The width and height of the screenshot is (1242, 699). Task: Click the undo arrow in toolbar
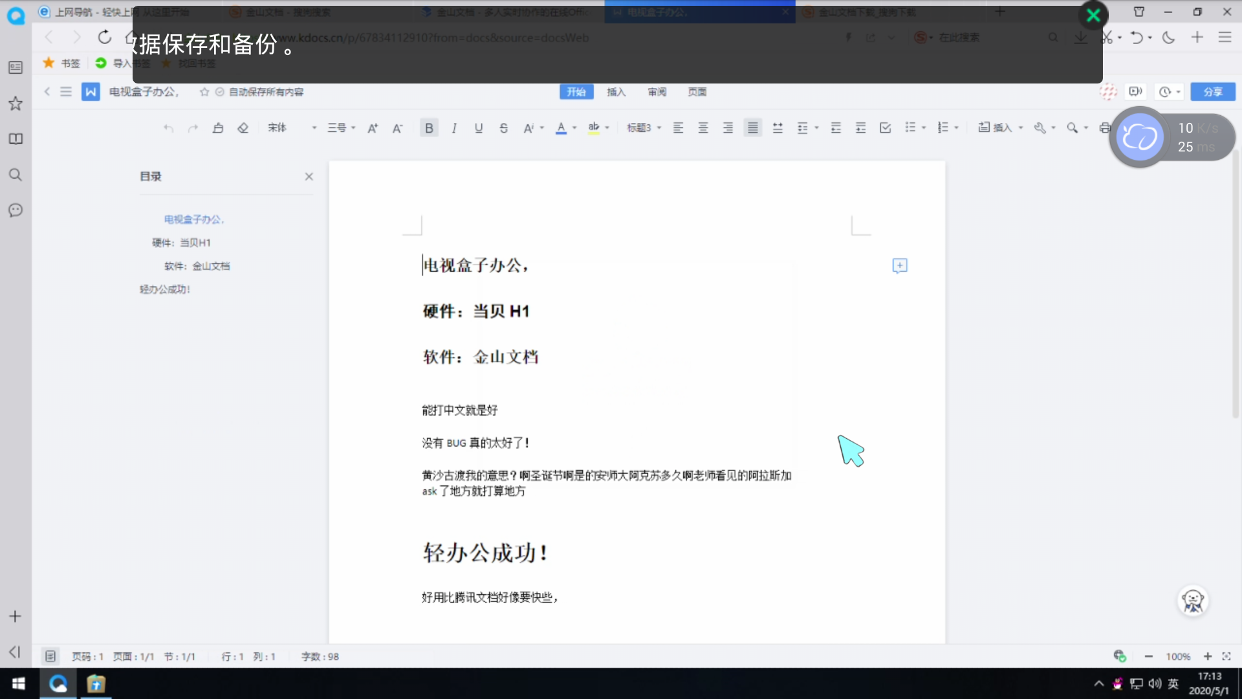point(168,128)
